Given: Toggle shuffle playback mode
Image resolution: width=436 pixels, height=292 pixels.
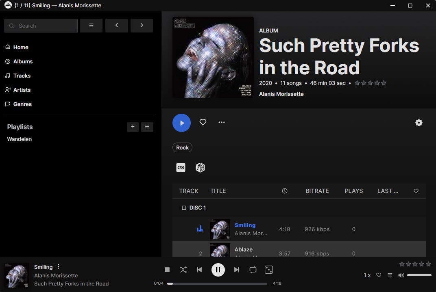Looking at the screenshot, I should [x=183, y=269].
